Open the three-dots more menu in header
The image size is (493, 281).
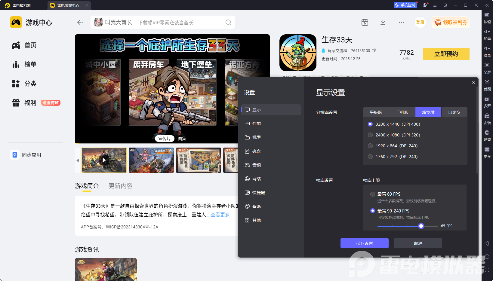tap(401, 22)
